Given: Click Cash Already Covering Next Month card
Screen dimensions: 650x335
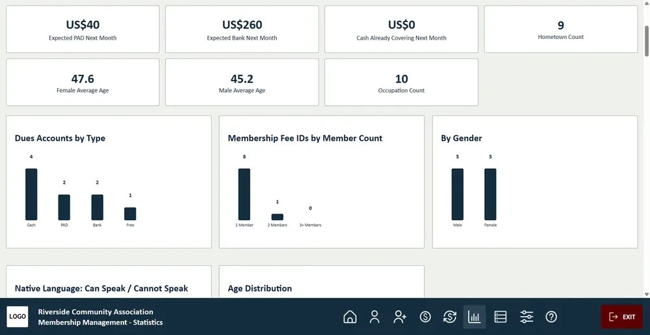Looking at the screenshot, I should [401, 29].
